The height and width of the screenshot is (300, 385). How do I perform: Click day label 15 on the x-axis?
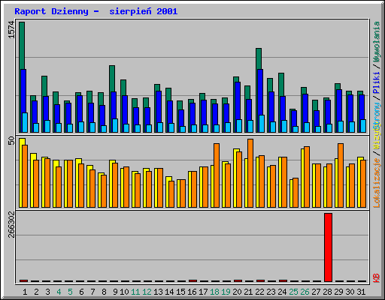tap(180, 292)
